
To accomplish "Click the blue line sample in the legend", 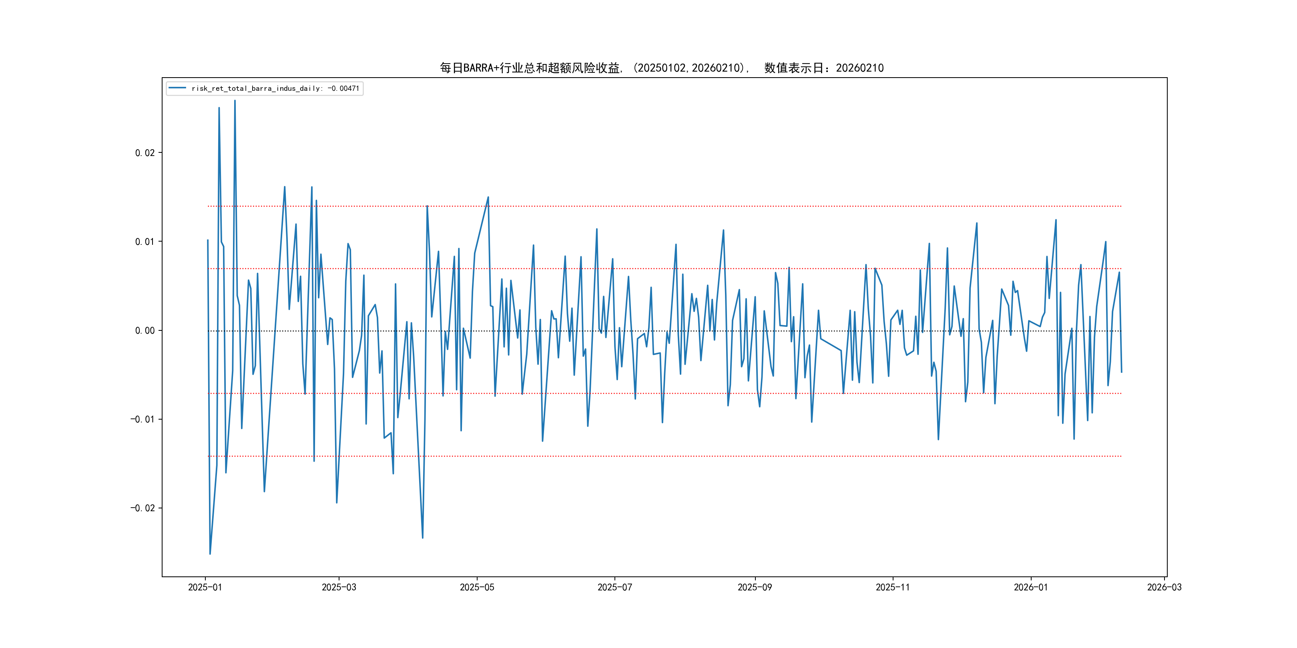I will tap(177, 88).
